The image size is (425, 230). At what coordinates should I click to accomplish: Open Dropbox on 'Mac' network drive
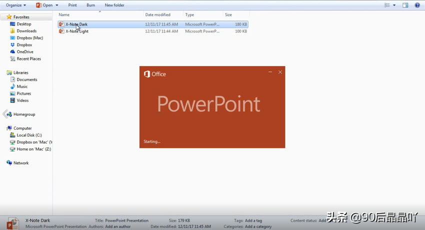point(34,142)
